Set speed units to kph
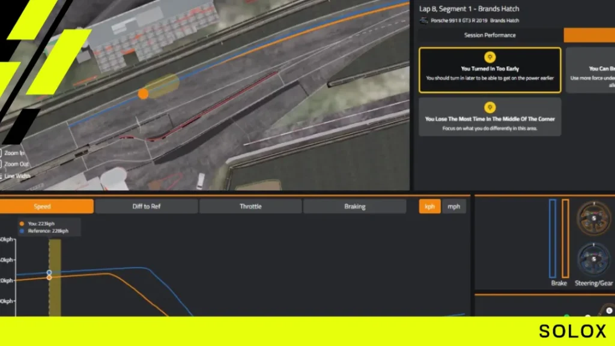 429,207
